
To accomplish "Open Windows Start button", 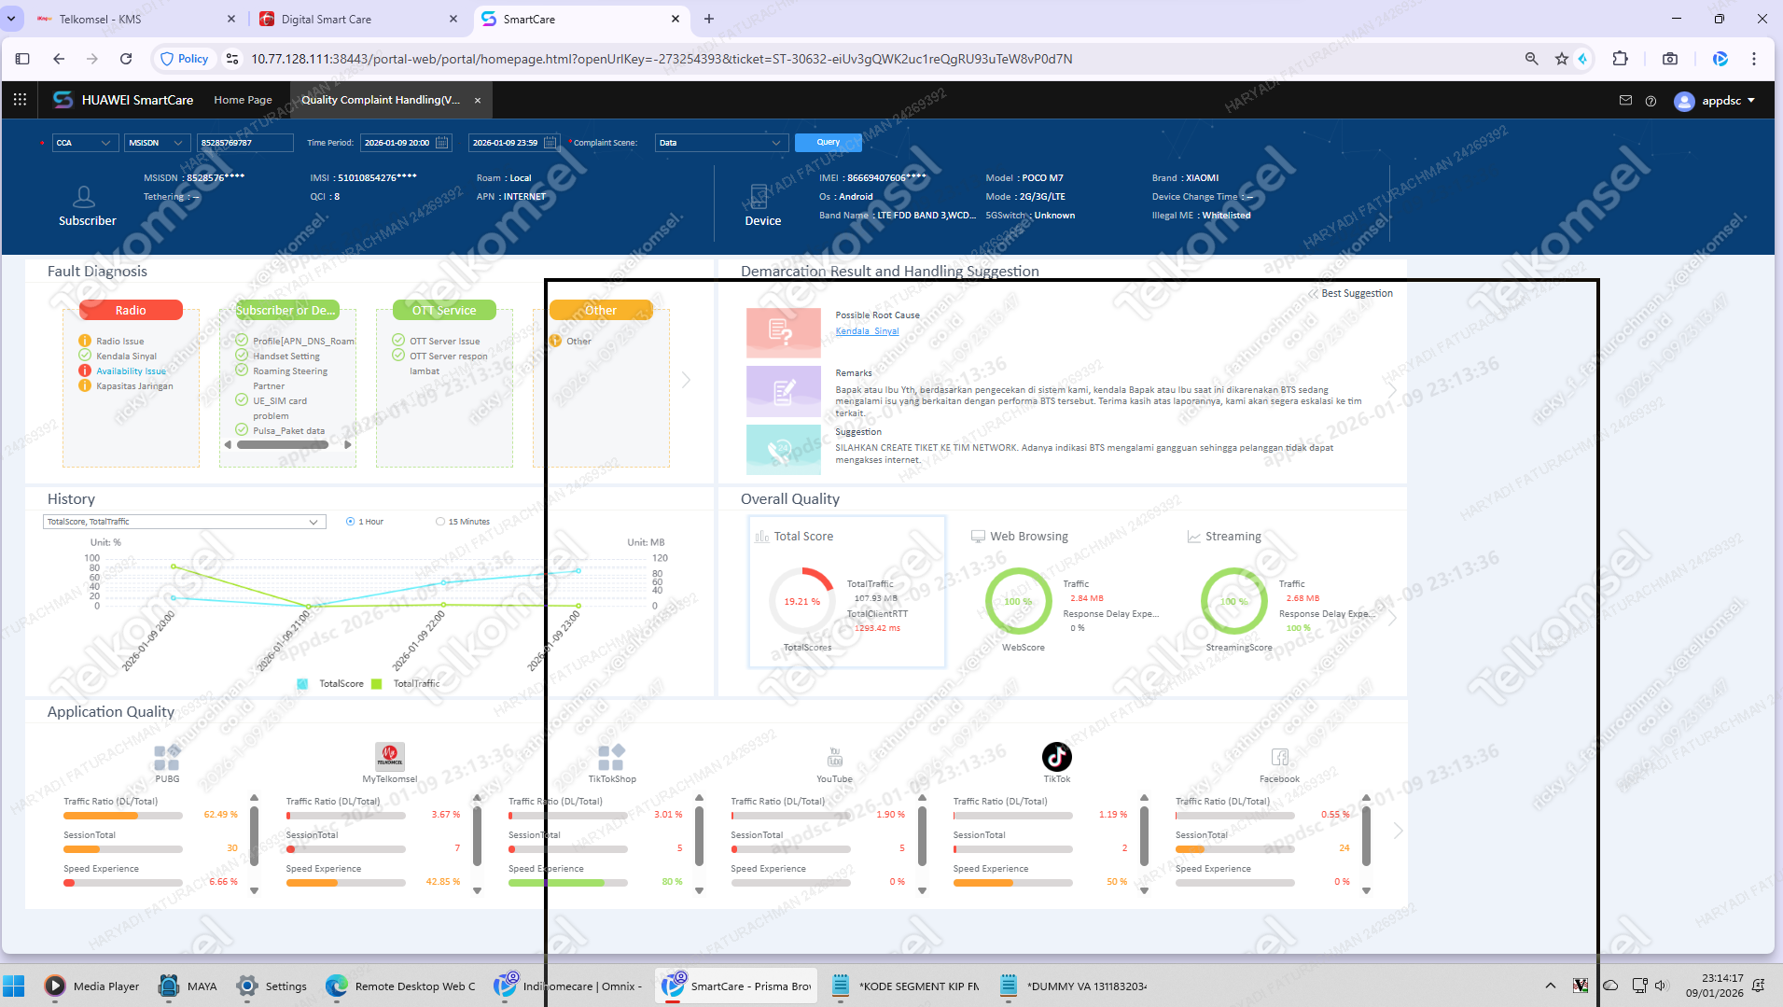I will [x=14, y=986].
